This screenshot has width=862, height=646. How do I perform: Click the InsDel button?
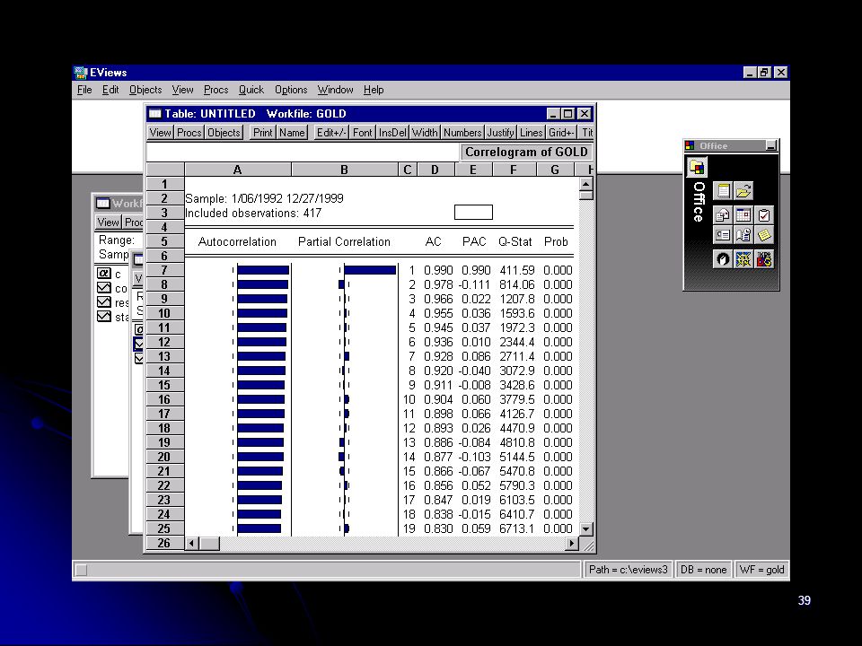point(392,133)
